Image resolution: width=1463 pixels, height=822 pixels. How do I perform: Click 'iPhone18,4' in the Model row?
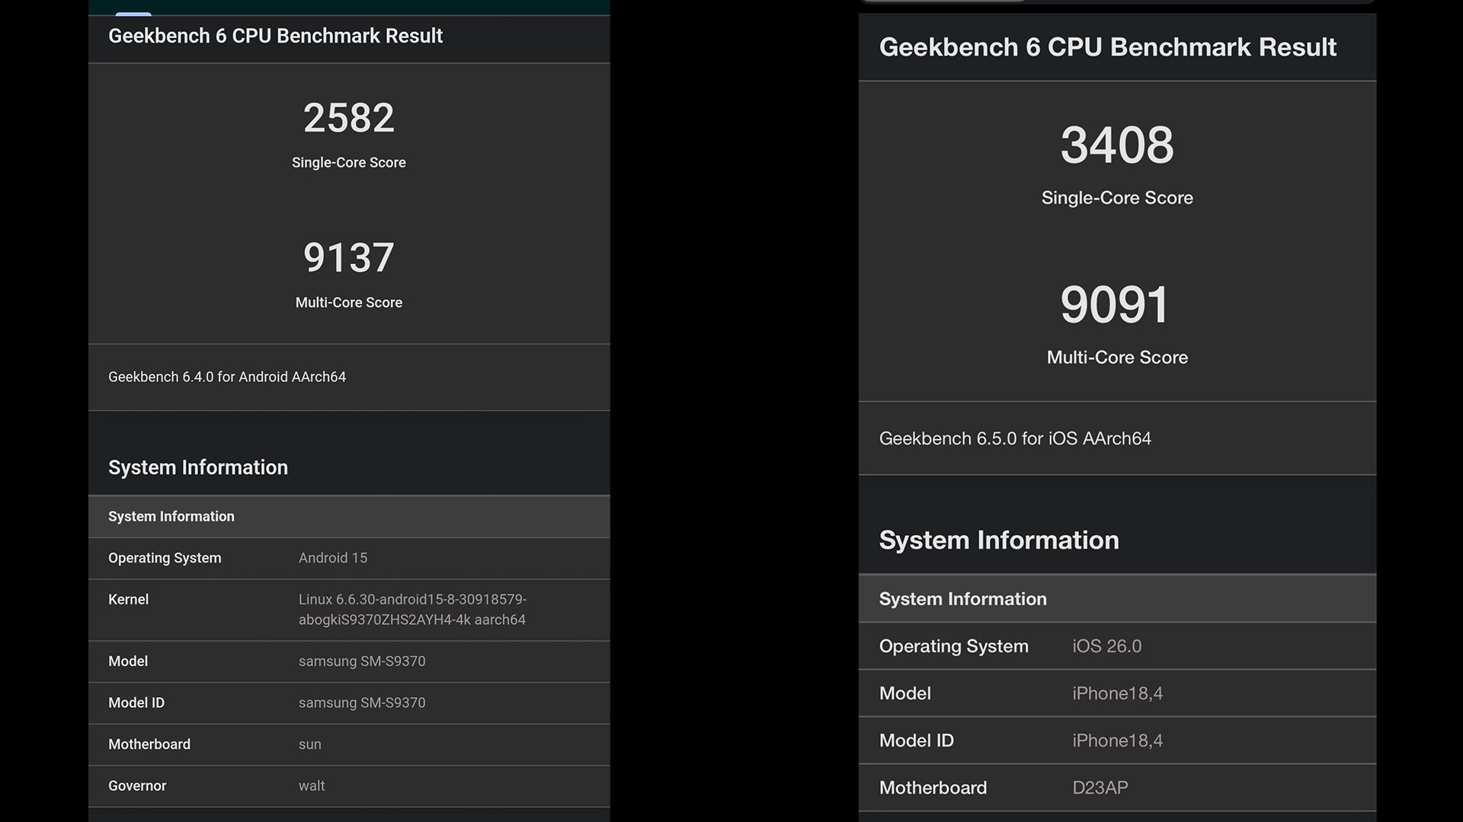pos(1118,693)
